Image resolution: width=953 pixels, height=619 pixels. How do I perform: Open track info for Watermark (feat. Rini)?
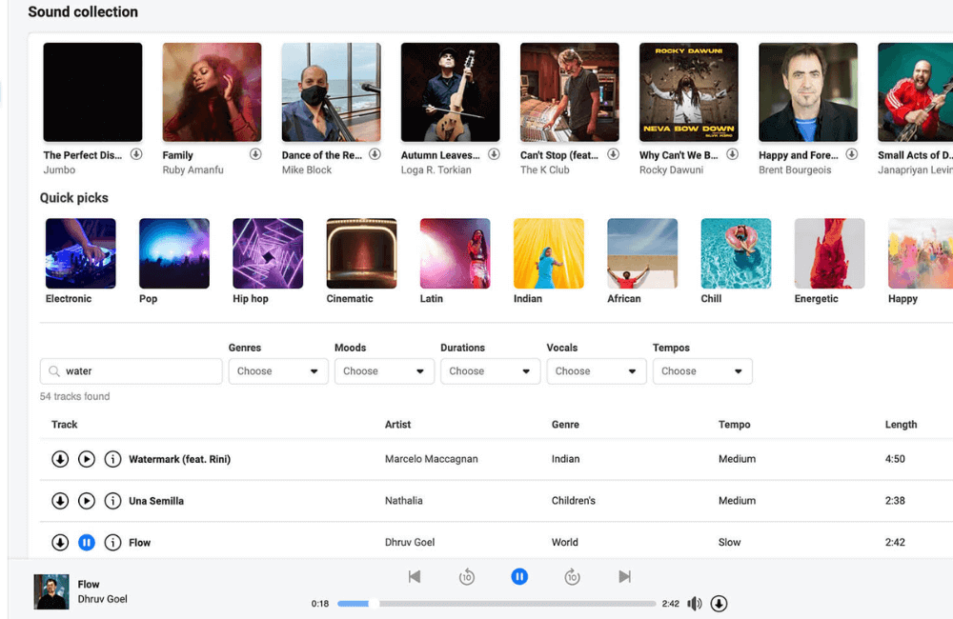(113, 459)
